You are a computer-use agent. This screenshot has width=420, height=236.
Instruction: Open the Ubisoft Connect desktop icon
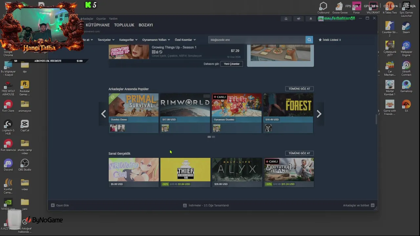click(x=406, y=68)
